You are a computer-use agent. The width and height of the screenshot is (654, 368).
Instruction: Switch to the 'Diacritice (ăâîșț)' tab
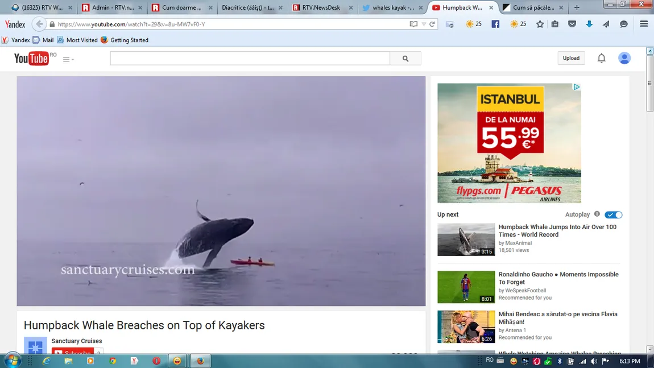click(252, 7)
